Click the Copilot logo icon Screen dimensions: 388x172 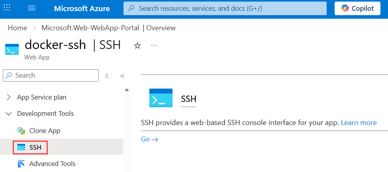click(x=345, y=8)
